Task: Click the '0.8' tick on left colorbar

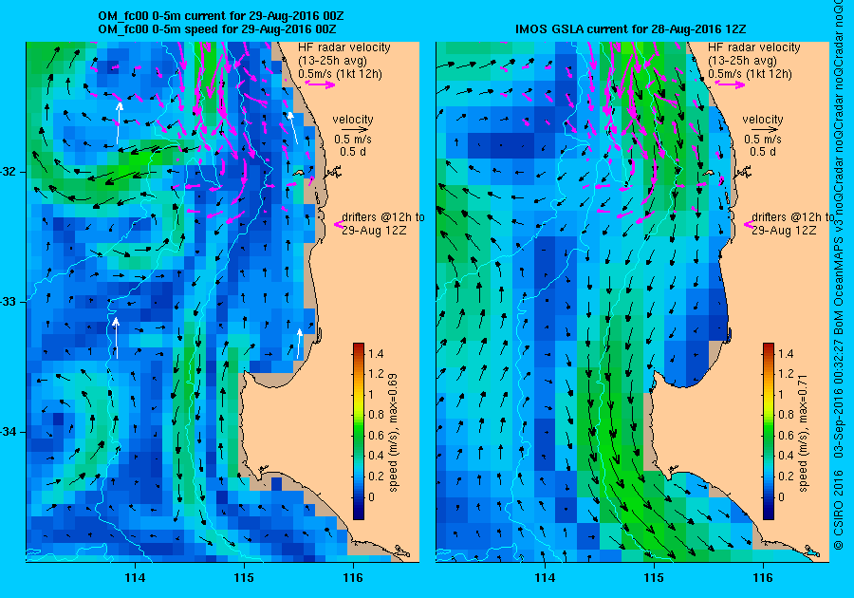Action: pos(376,415)
